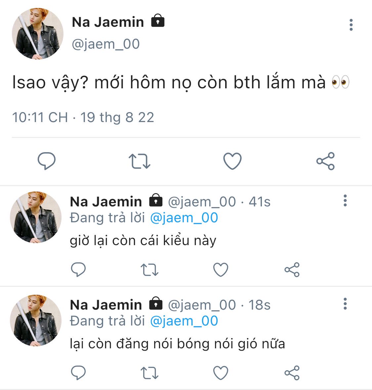Open options menu for the 41s reply
372x390 pixels.
click(x=345, y=201)
